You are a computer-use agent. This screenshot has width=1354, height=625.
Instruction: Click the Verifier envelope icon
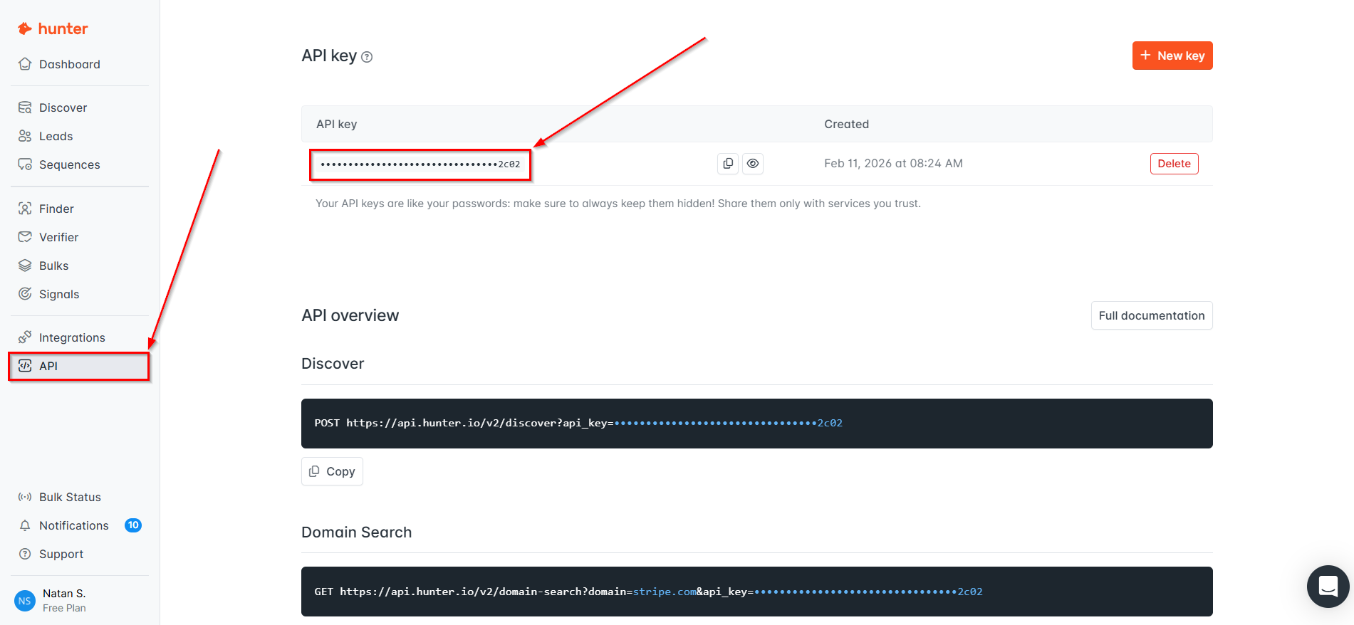click(25, 237)
